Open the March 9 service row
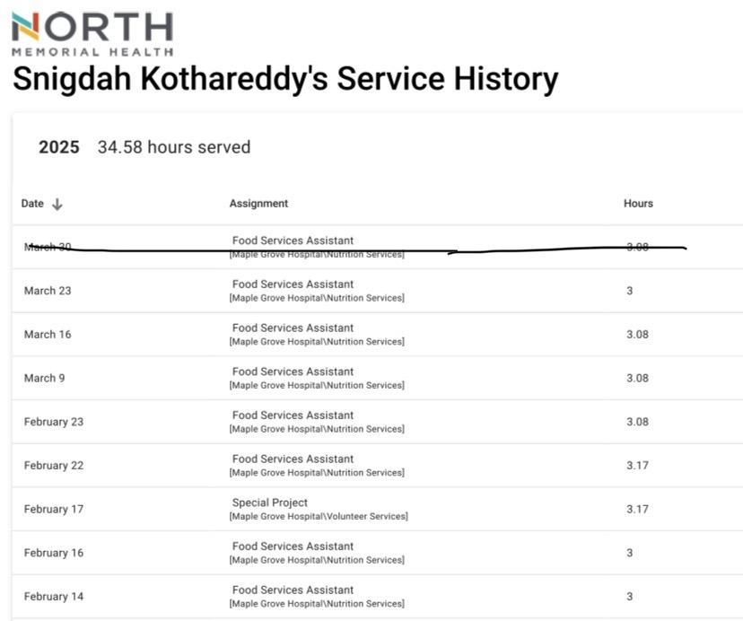The image size is (743, 621). [45, 378]
